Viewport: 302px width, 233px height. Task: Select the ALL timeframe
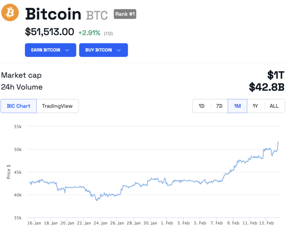tap(274, 106)
